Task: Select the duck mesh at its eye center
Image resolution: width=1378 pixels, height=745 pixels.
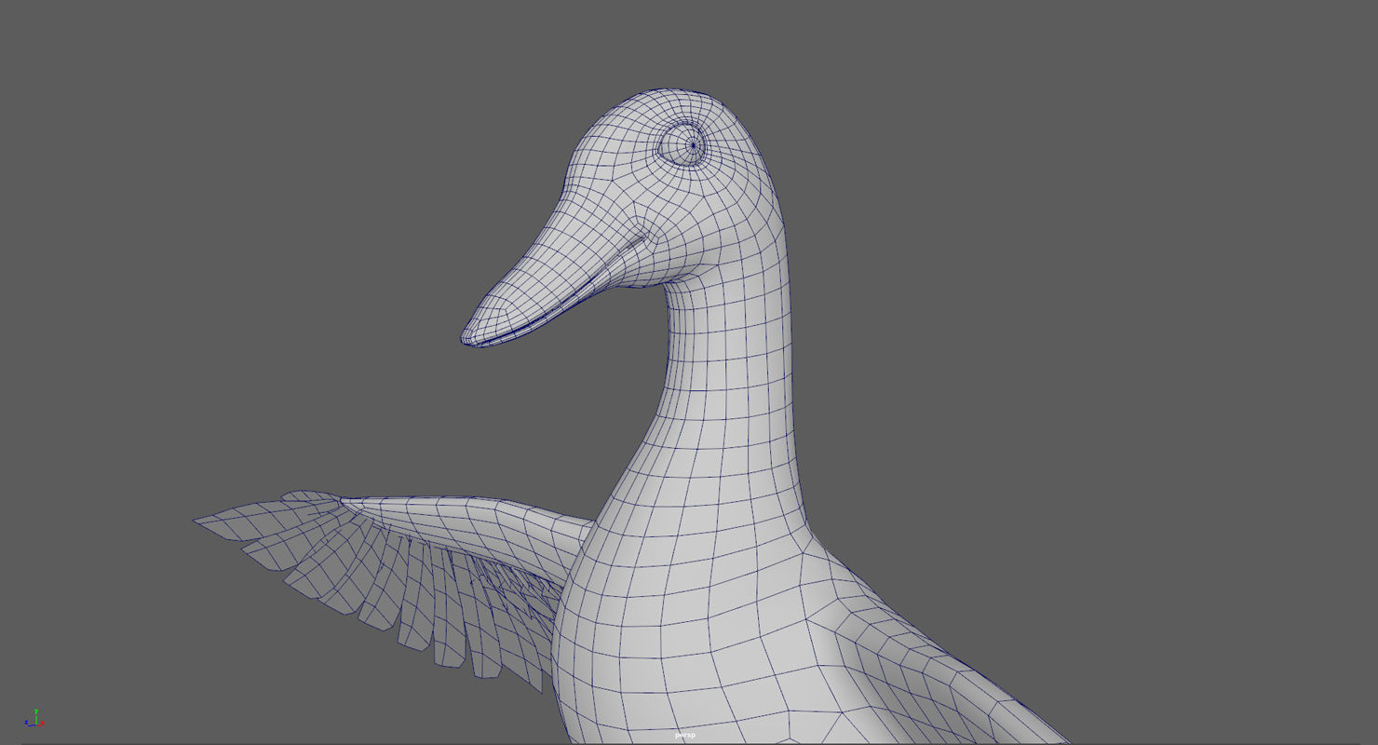Action: 694,145
